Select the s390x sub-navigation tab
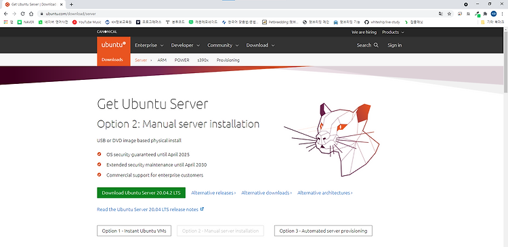 203,60
